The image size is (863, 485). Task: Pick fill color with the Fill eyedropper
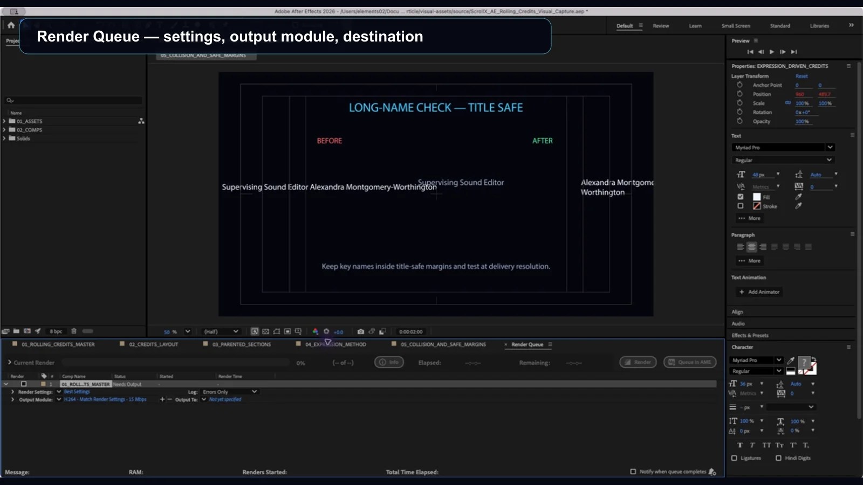798,197
